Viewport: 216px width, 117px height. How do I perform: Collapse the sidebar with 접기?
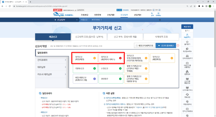187,31
